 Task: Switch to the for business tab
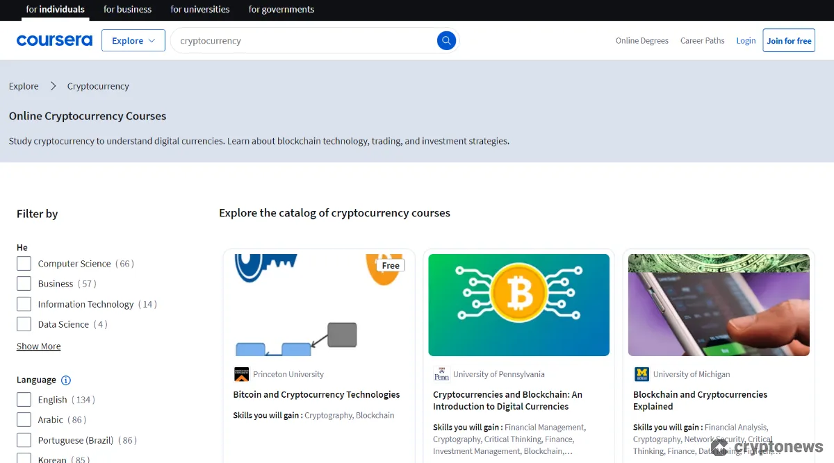(x=127, y=10)
